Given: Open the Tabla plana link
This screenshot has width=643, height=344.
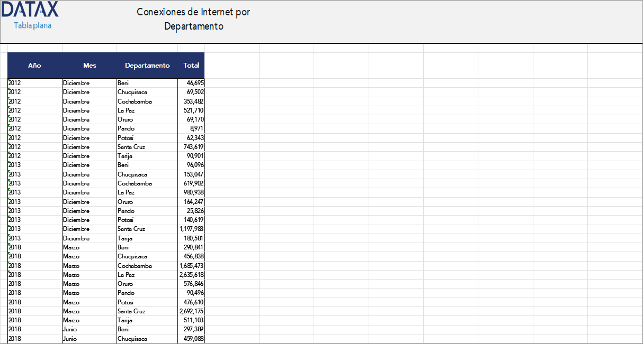Looking at the screenshot, I should [x=31, y=24].
